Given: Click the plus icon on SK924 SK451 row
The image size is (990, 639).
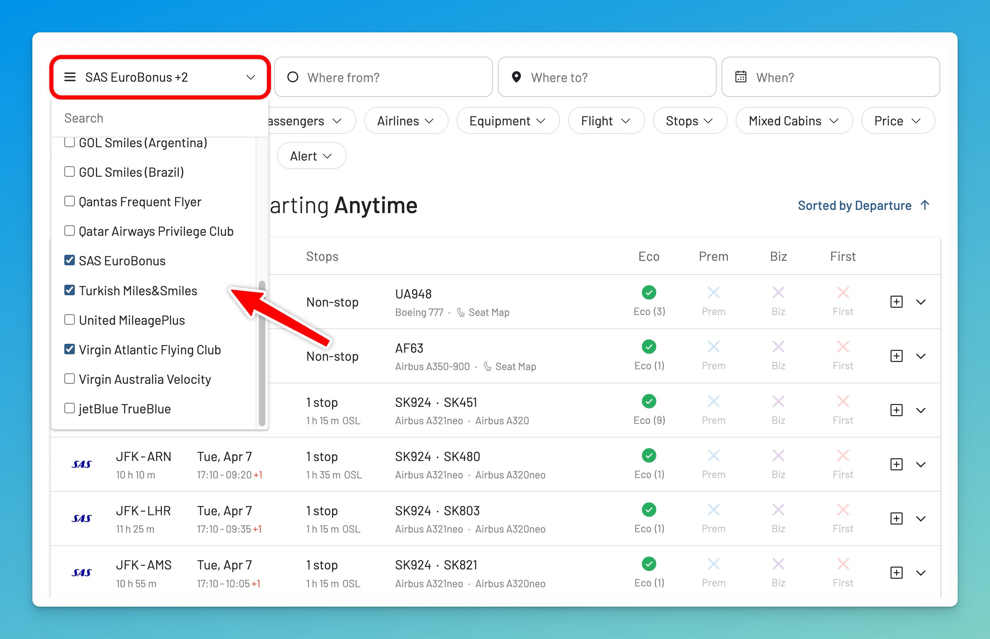Looking at the screenshot, I should (896, 410).
